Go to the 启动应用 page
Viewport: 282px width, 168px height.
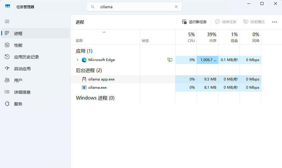[35, 68]
